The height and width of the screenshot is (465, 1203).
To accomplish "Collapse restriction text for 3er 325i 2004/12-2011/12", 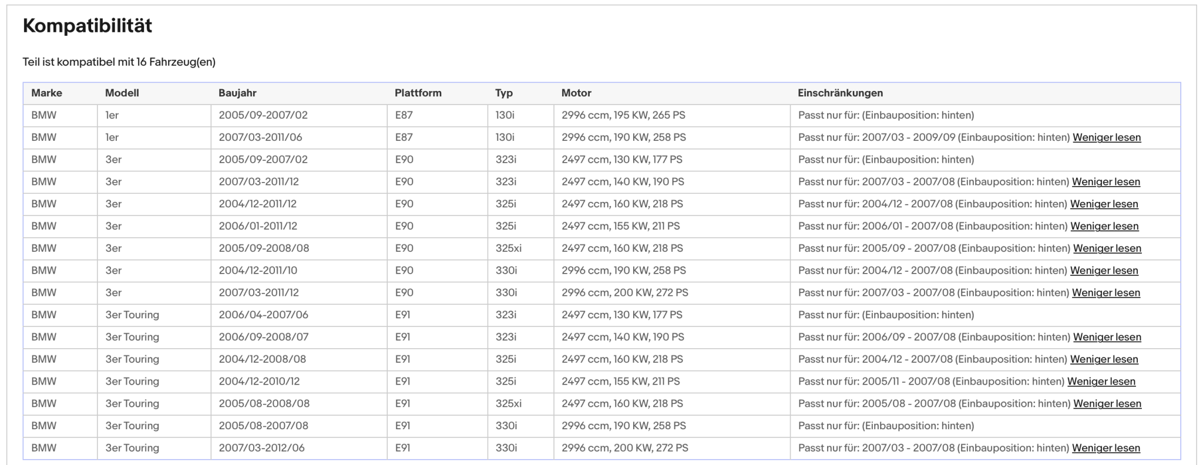I will click(x=1104, y=204).
